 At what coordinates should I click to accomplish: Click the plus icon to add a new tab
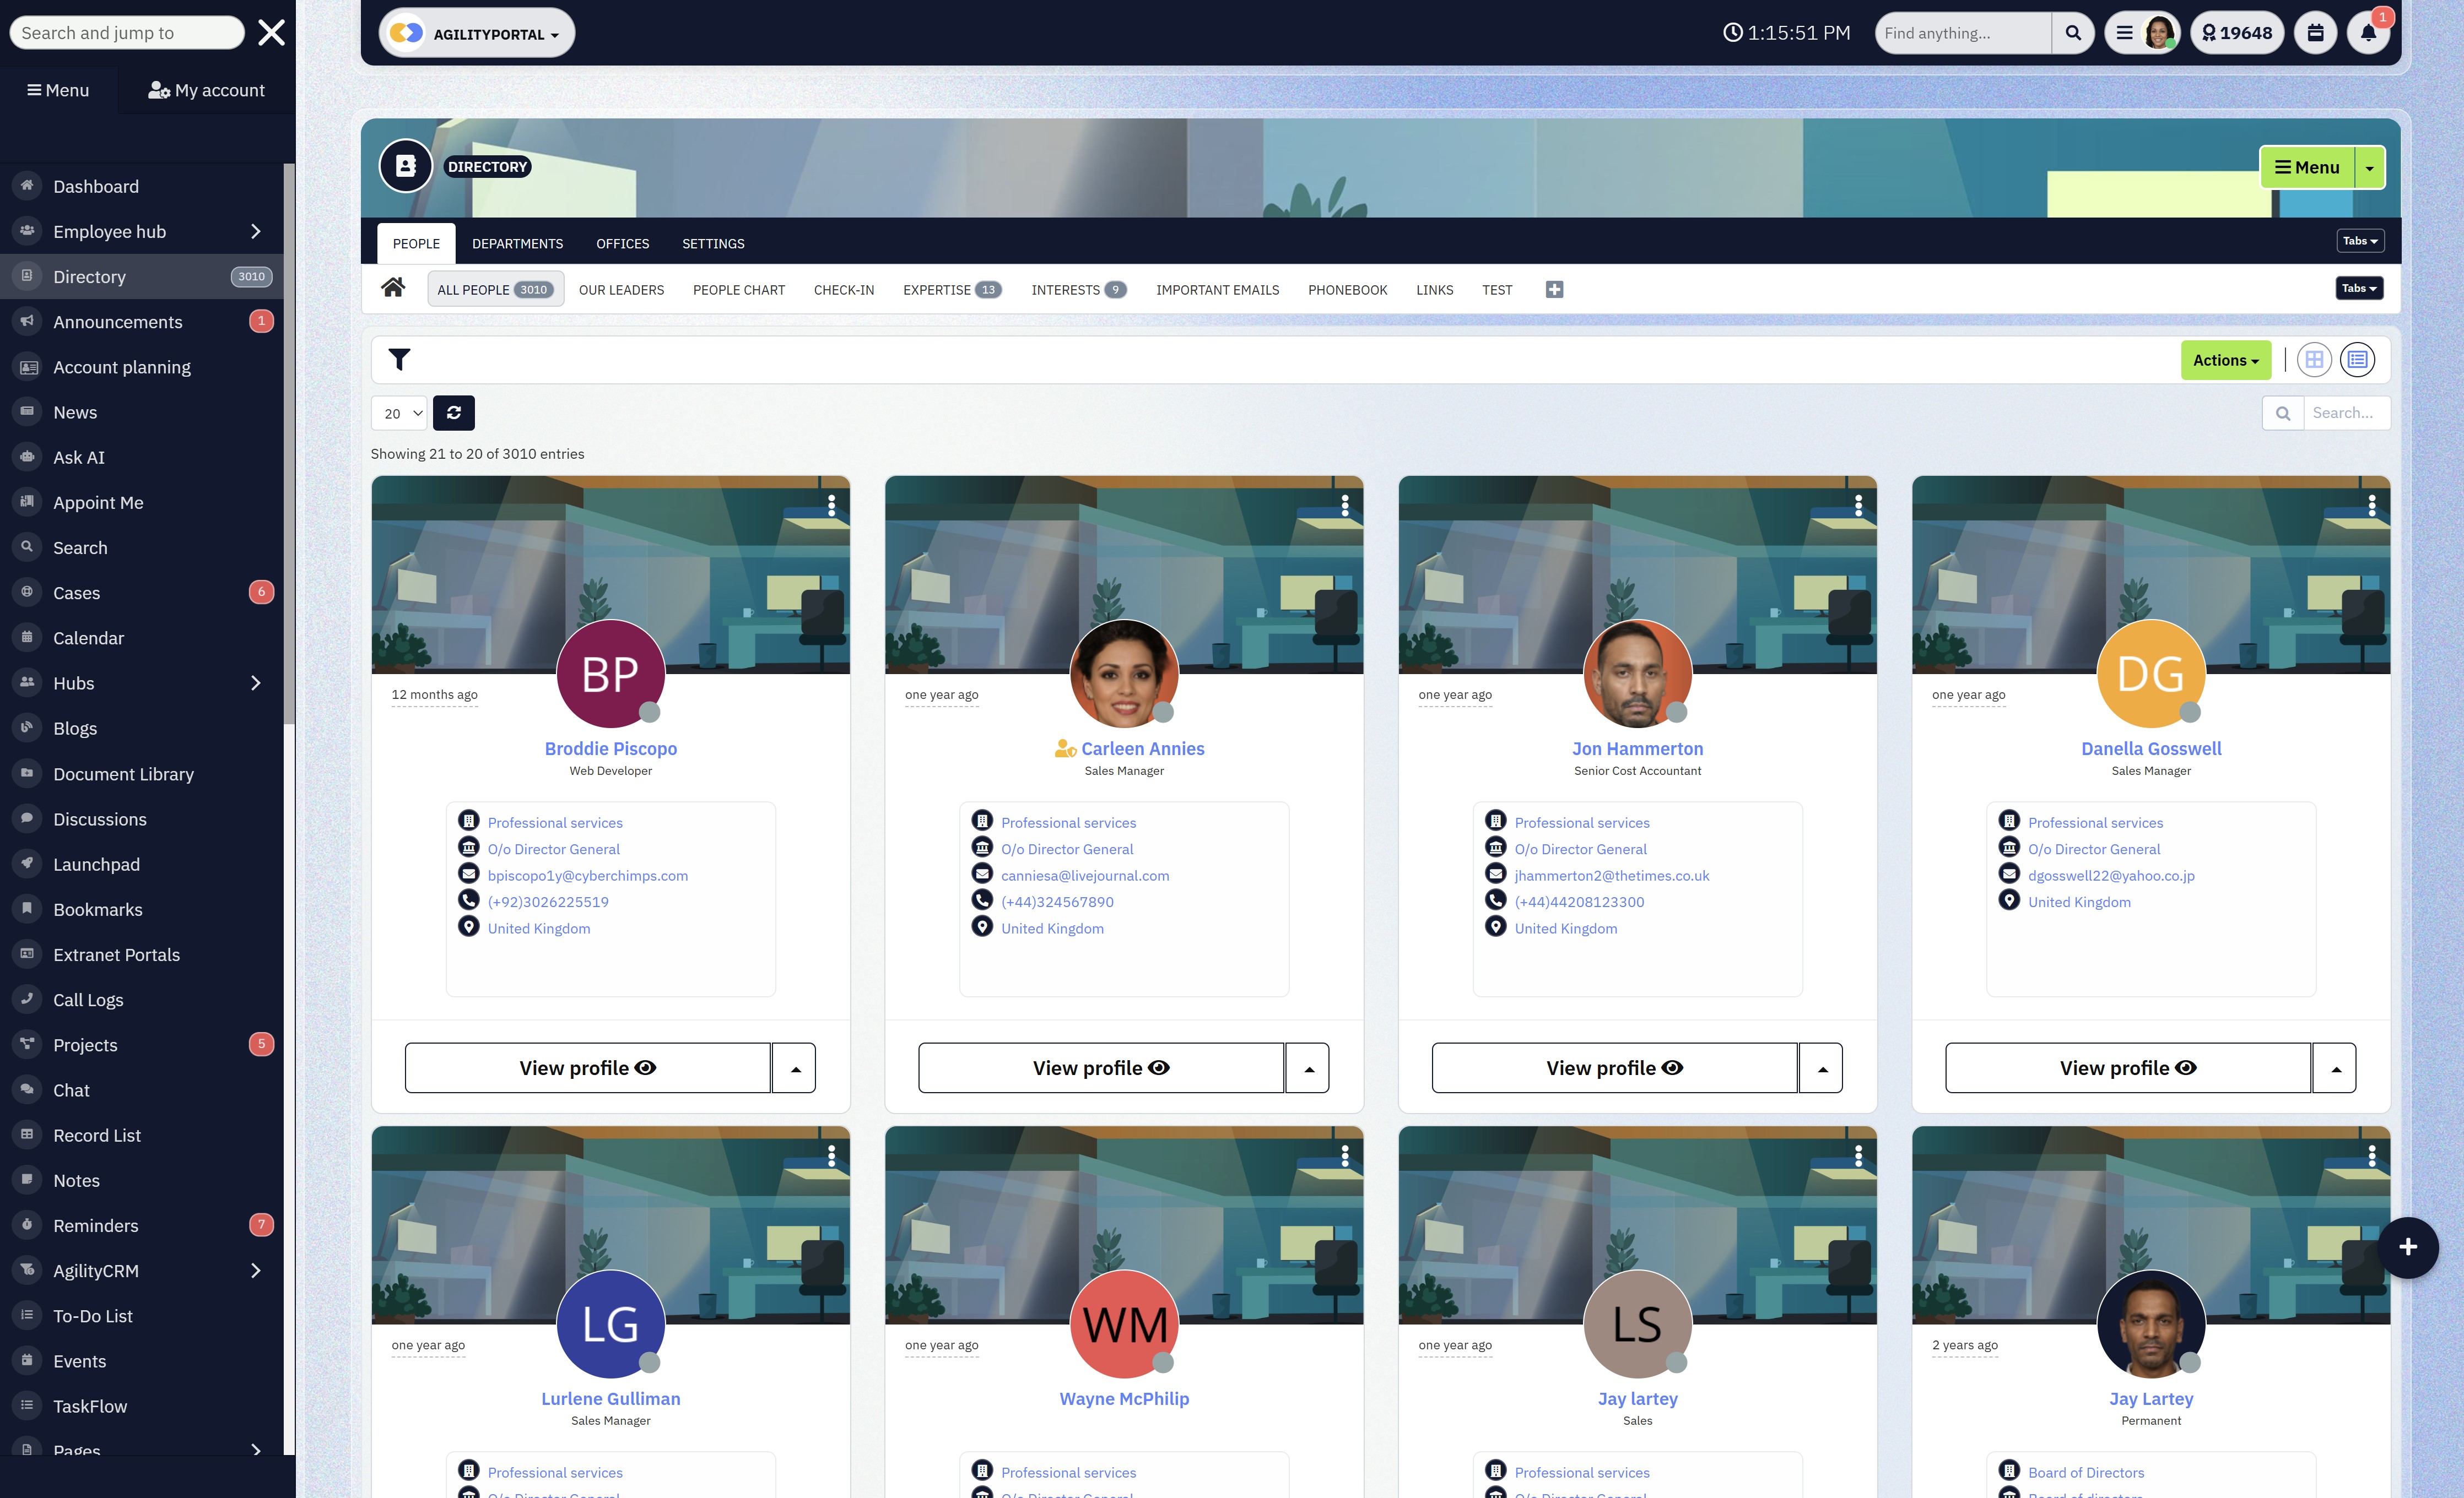[x=1554, y=289]
